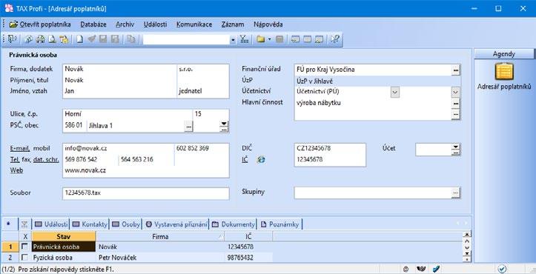Click the e-mail field info@novak.cz

(x=119, y=148)
